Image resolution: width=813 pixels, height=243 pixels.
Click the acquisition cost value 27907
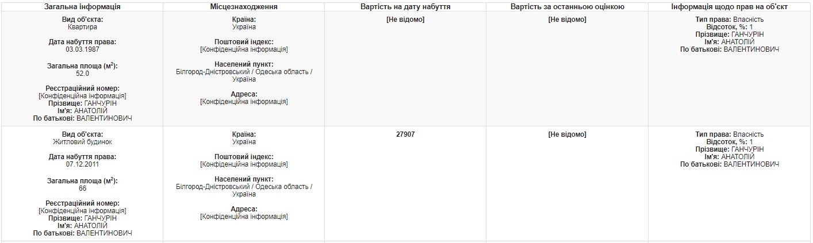tap(405, 134)
